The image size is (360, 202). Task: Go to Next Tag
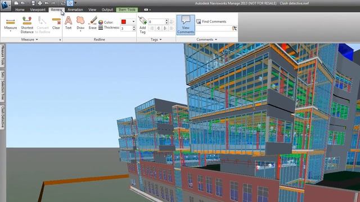coord(165,29)
